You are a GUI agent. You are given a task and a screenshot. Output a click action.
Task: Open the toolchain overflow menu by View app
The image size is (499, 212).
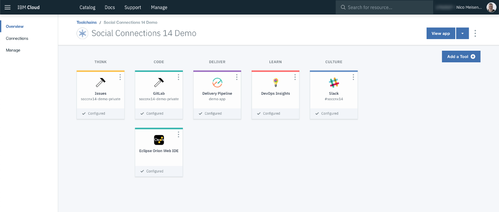point(475,33)
